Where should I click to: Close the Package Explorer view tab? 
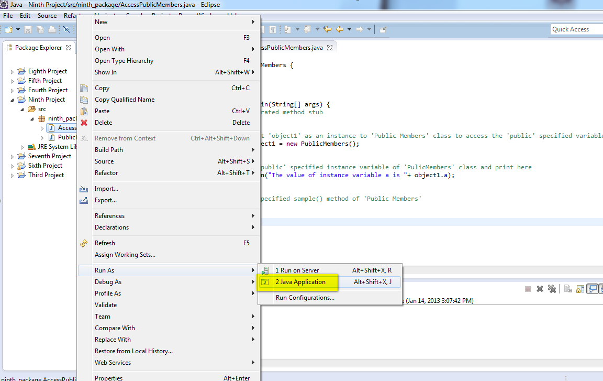(69, 48)
